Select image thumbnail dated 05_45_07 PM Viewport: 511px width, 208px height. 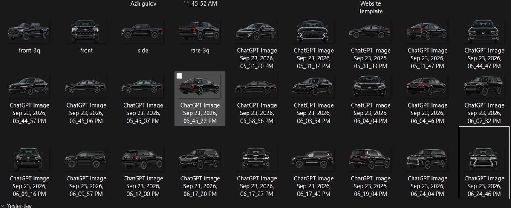(143, 86)
